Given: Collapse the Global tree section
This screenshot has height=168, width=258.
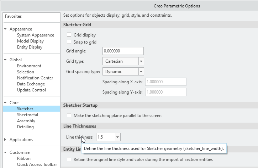Looking at the screenshot, I should click(5, 60).
